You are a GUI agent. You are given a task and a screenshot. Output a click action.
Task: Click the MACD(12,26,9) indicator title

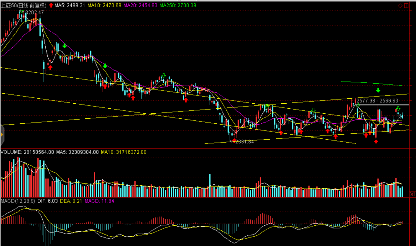pos(18,201)
